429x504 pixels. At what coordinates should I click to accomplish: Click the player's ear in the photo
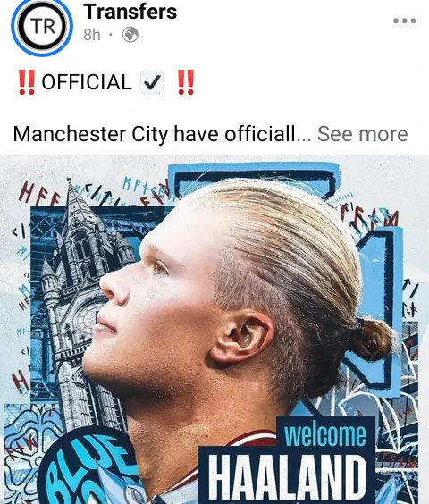tap(241, 336)
